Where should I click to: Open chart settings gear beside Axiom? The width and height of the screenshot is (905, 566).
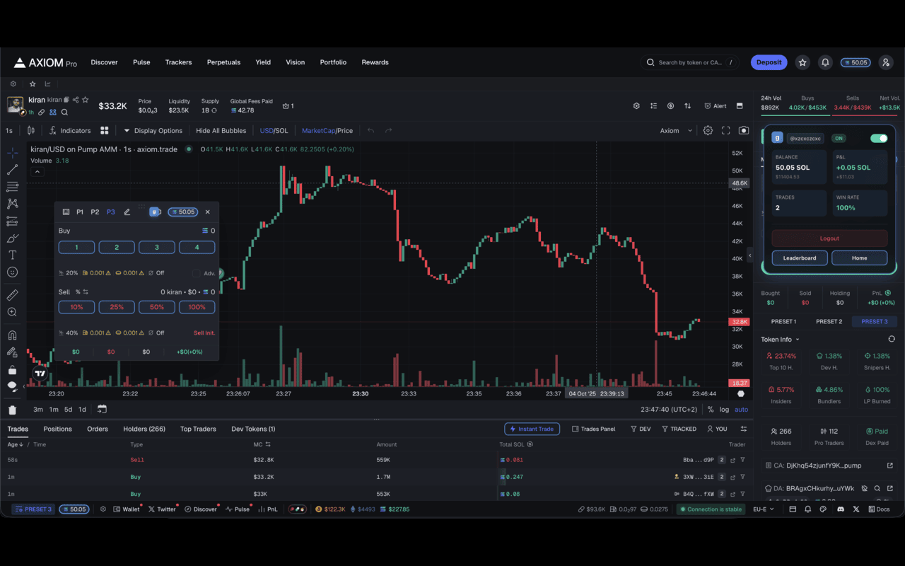[x=708, y=130]
